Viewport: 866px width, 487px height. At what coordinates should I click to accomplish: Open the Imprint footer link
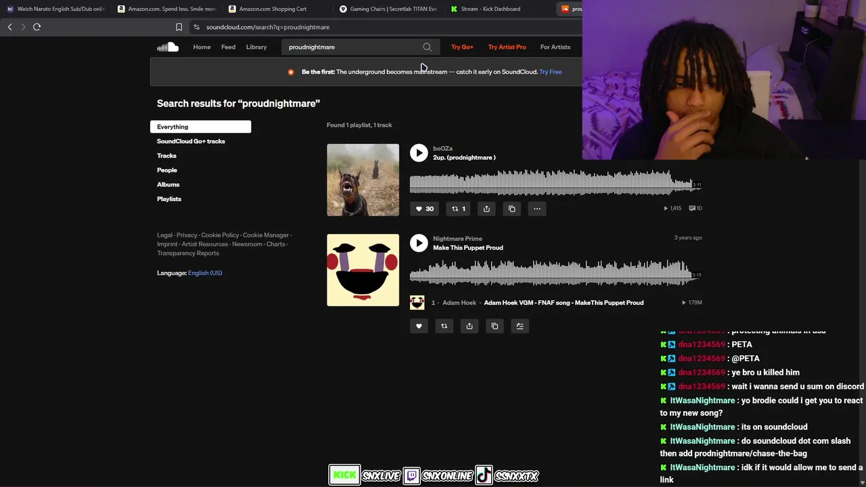[167, 244]
